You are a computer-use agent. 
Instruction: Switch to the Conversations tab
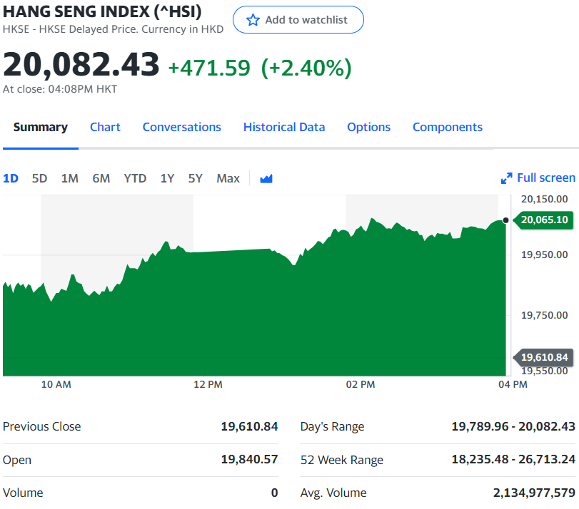coord(181,127)
